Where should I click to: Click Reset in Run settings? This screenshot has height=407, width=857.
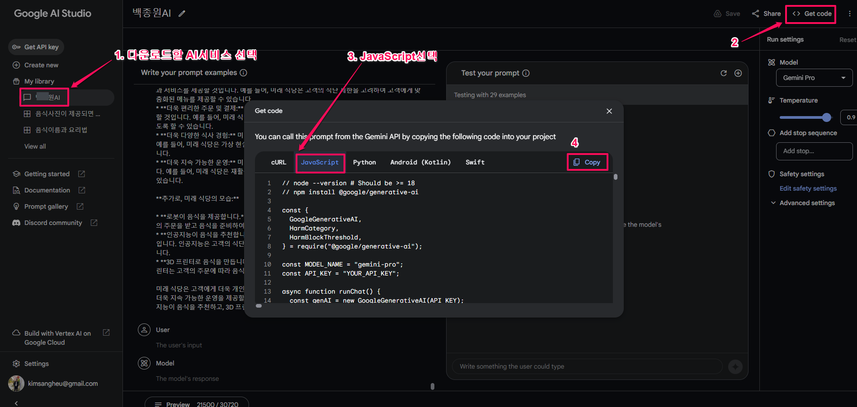tap(848, 40)
